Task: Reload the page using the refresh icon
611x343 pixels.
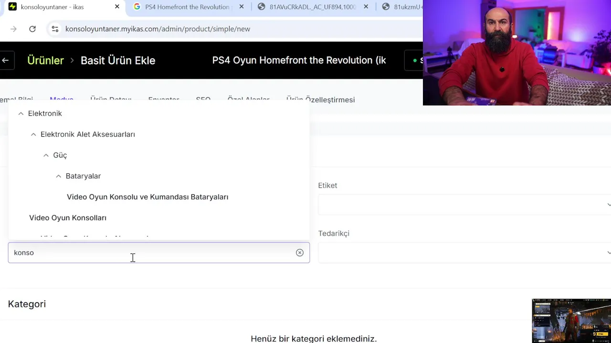Action: click(x=32, y=29)
